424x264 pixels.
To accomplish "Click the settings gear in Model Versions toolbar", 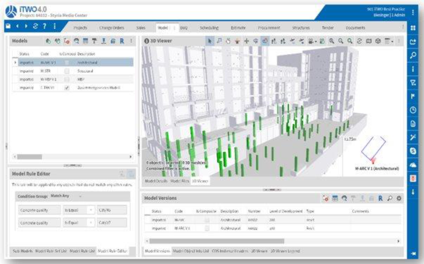I will (399, 198).
